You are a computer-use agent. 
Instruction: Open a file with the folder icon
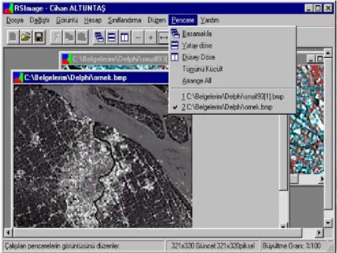click(x=26, y=37)
